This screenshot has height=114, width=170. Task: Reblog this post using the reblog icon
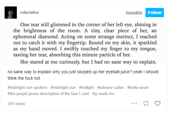[x=146, y=103]
